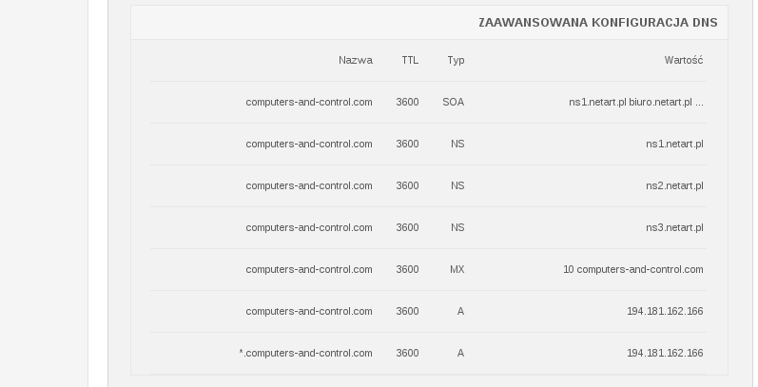Click the domain name in the SOA row

pyautogui.click(x=308, y=102)
